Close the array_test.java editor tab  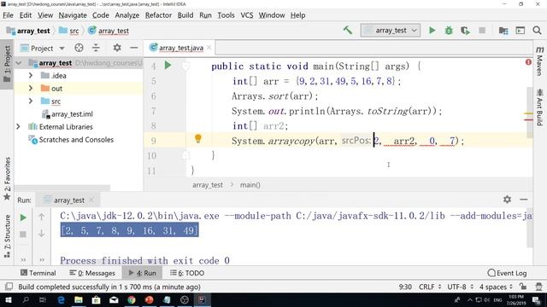(209, 48)
